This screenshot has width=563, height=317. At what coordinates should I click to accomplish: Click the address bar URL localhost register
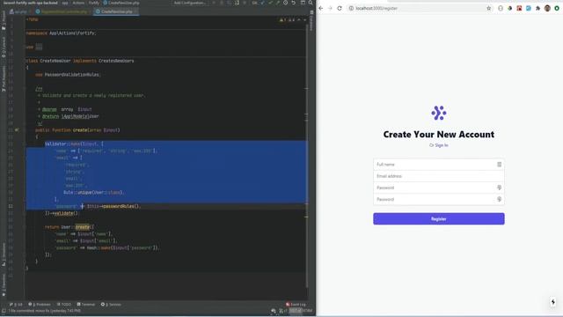377,8
